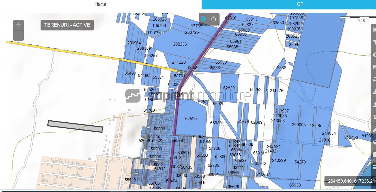
Task: Open the list menu icon in sidebar
Action: pyautogui.click(x=374, y=167)
